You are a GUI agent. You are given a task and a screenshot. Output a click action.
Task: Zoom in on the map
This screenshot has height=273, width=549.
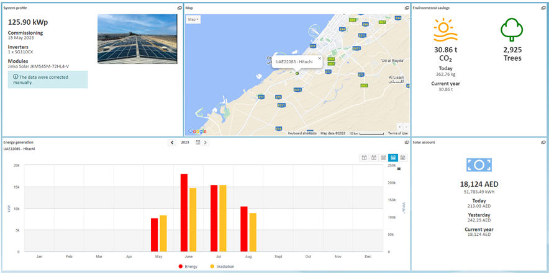400,127
